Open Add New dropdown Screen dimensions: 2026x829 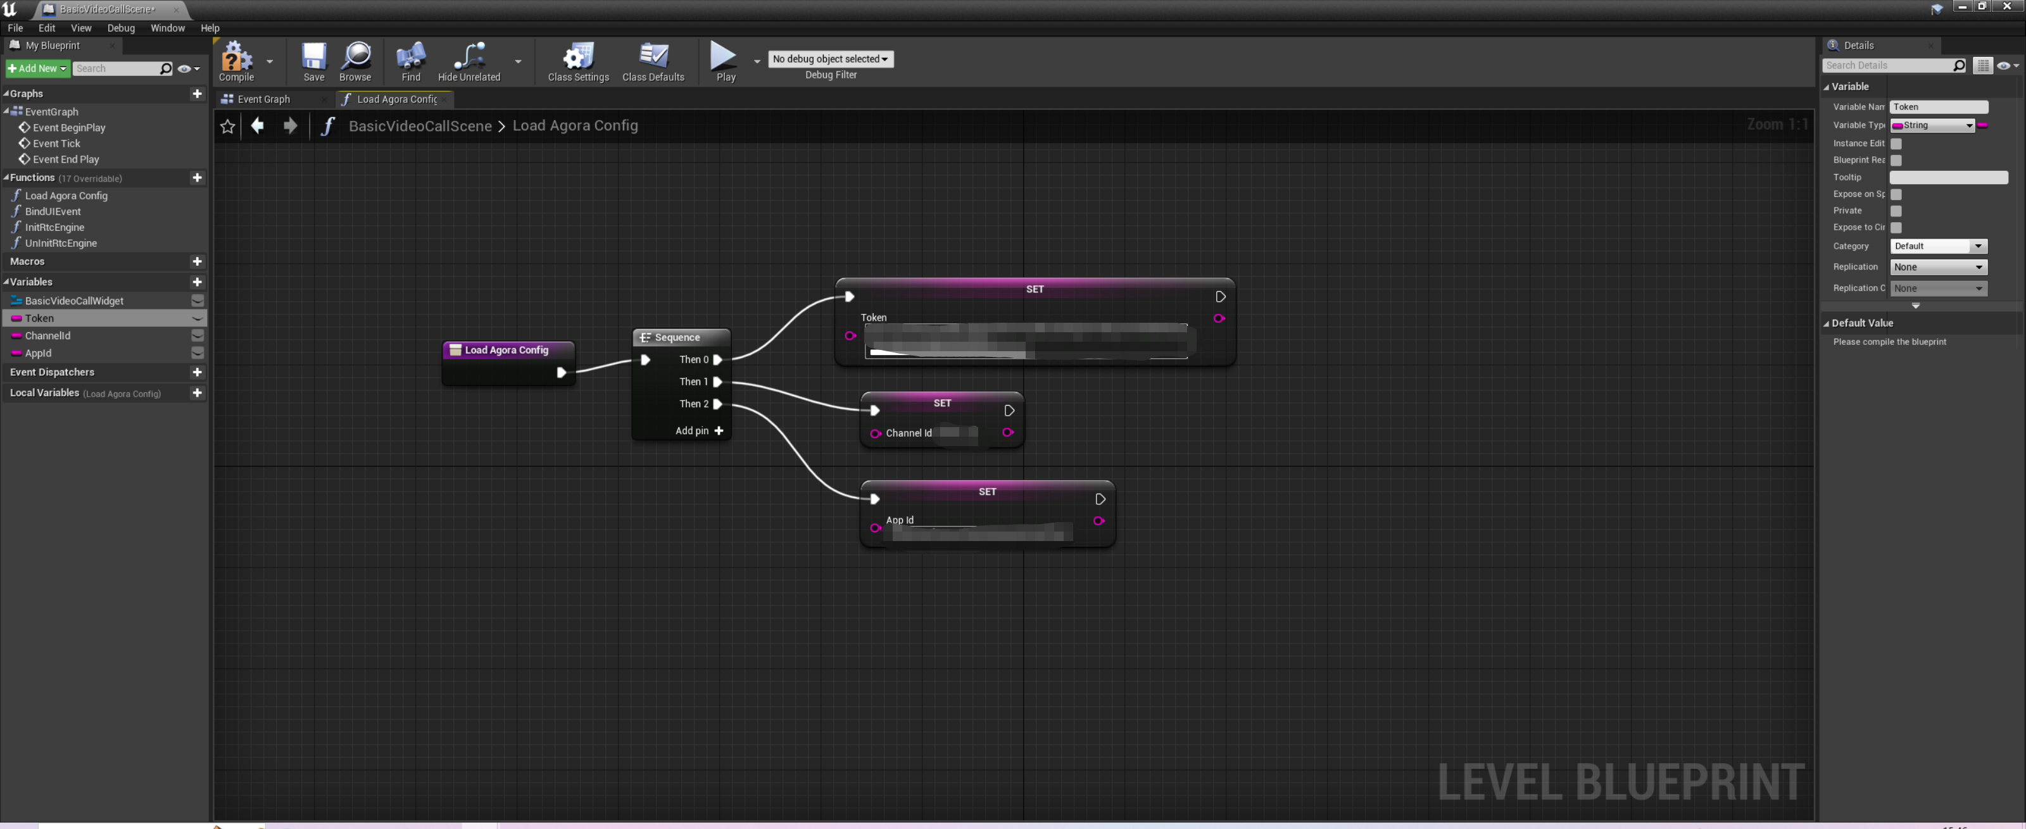[37, 68]
